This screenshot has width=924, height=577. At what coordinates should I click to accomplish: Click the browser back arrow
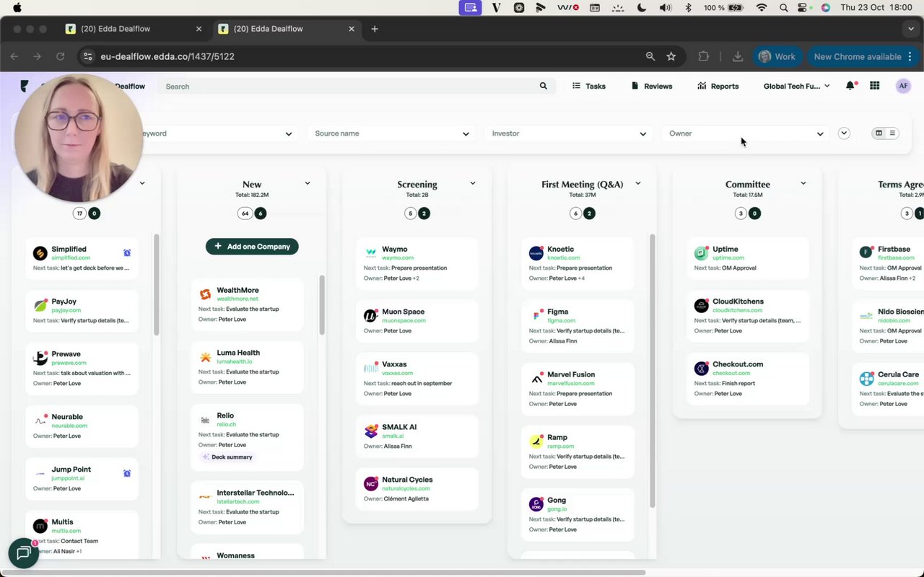14,56
